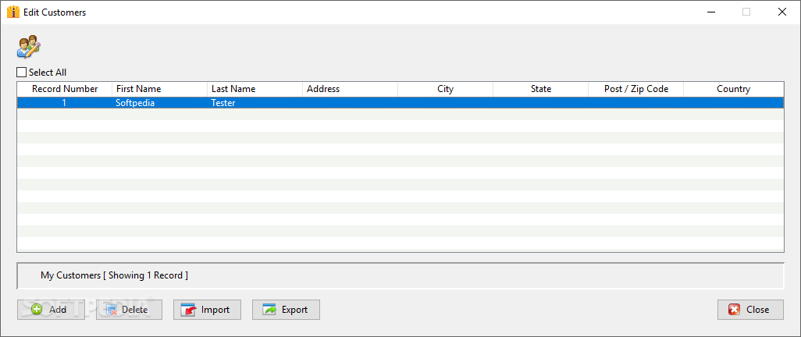The image size is (801, 337).
Task: Click the Address column header
Action: tap(351, 89)
